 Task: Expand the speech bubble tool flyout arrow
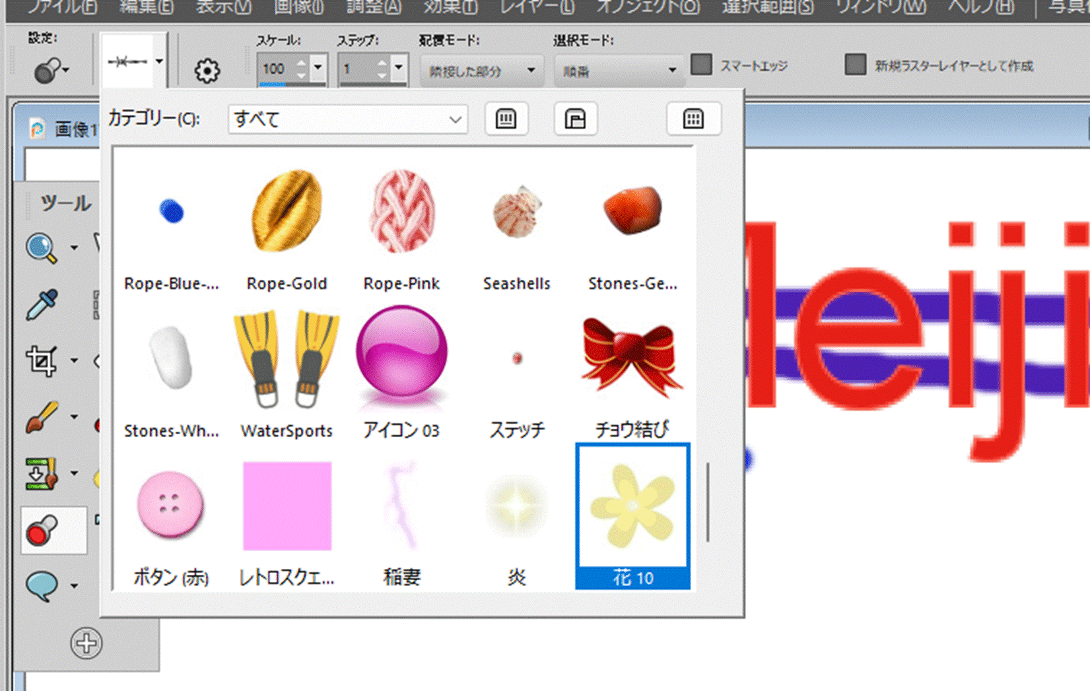coord(74,586)
